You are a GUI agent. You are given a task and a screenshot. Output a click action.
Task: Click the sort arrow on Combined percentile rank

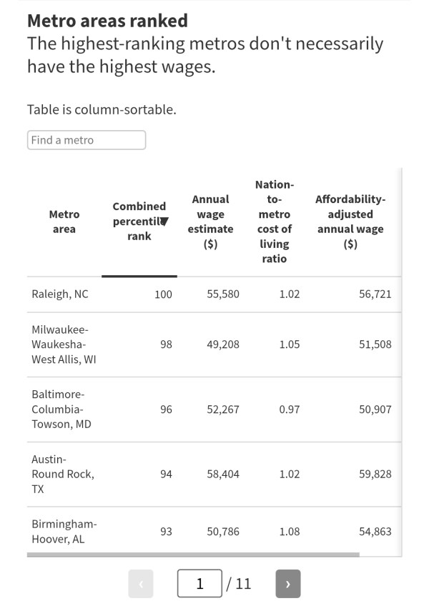tap(164, 222)
